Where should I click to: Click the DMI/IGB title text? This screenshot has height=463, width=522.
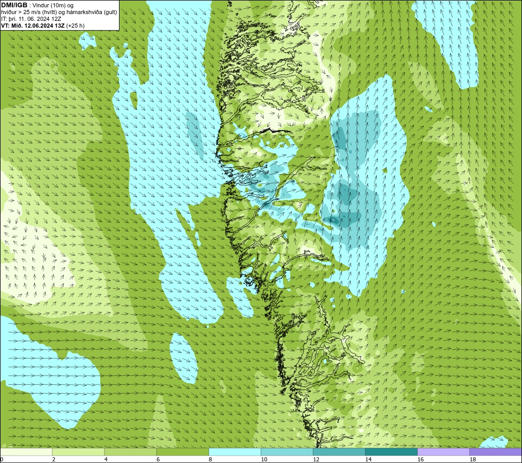(14, 5)
